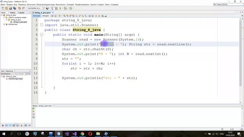
Task: Toggle the first Navigator filter button at bottom
Action: click(x=3, y=125)
